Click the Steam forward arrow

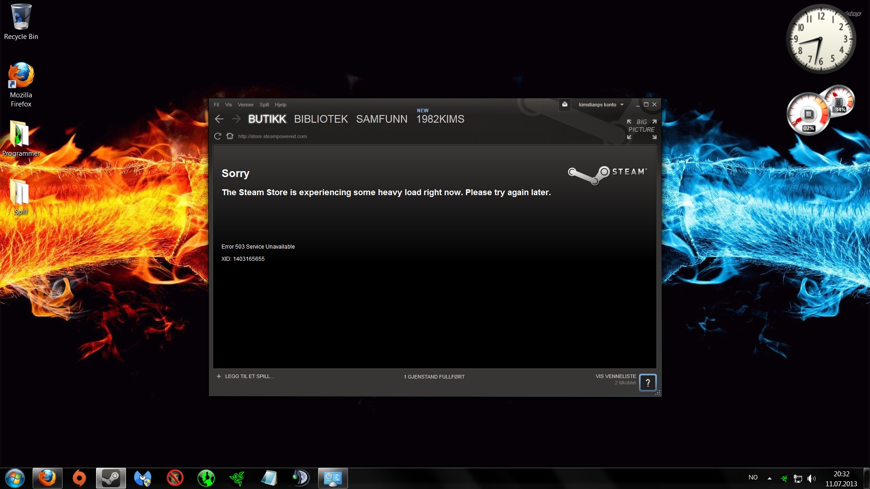click(236, 119)
